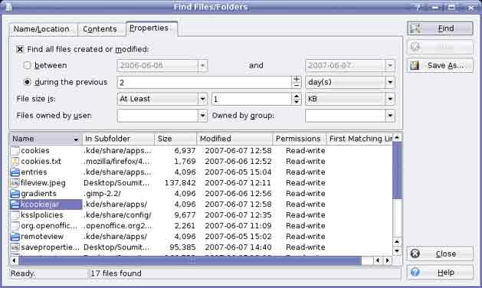The image size is (482, 288).
Task: Click the Help button
Action: coord(440,273)
